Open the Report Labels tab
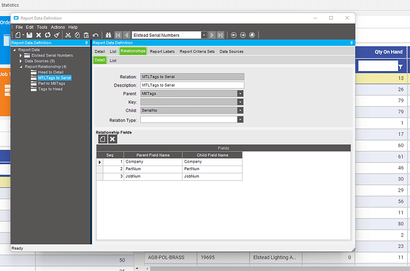This screenshot has height=271, width=410. (x=162, y=52)
